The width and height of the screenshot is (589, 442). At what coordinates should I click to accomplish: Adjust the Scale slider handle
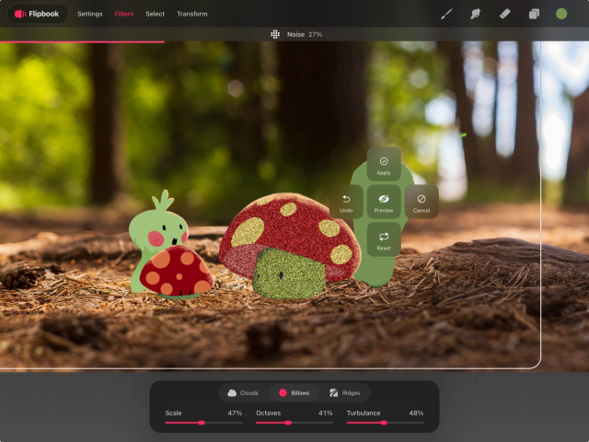click(x=202, y=423)
